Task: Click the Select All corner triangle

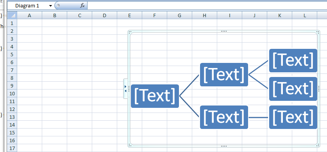Action: (x=12, y=15)
